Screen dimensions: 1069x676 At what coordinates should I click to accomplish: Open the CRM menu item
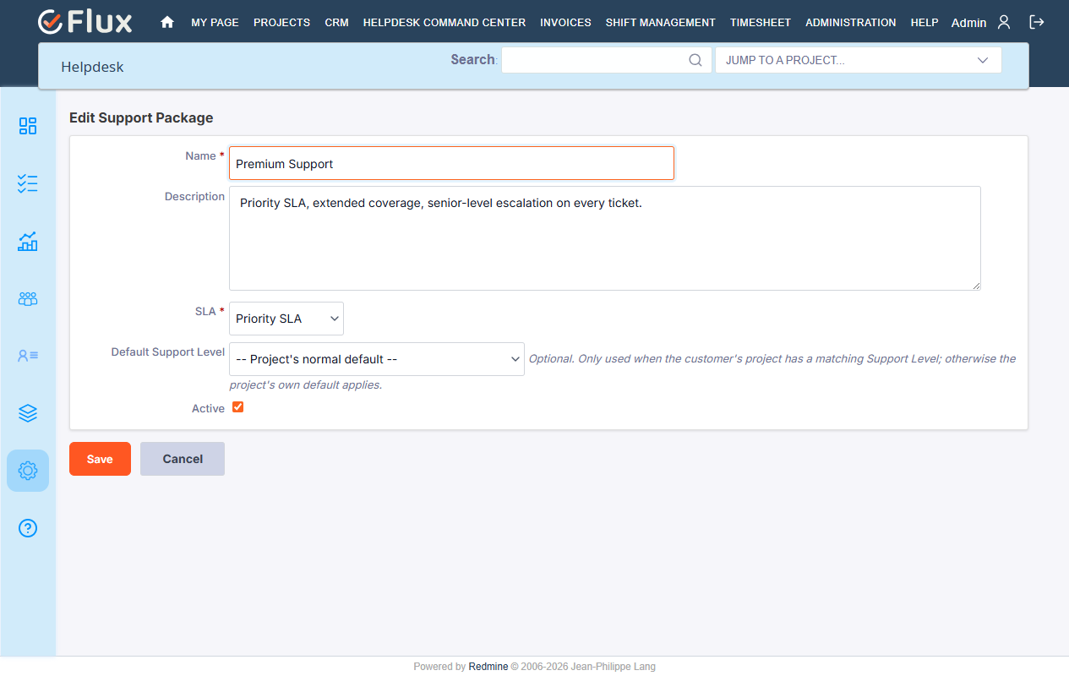click(336, 23)
